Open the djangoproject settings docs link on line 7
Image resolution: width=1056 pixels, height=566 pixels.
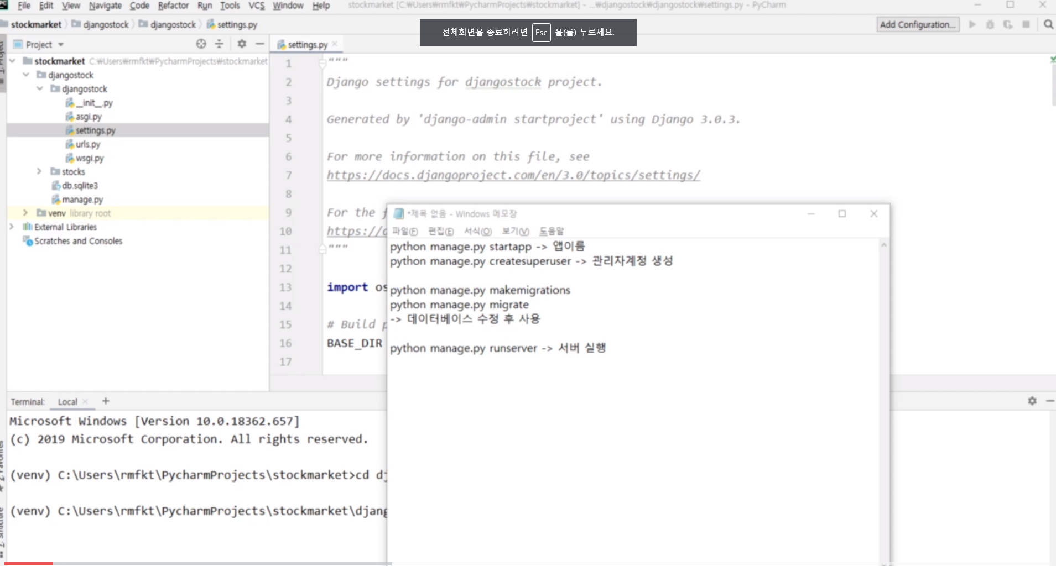pyautogui.click(x=513, y=175)
